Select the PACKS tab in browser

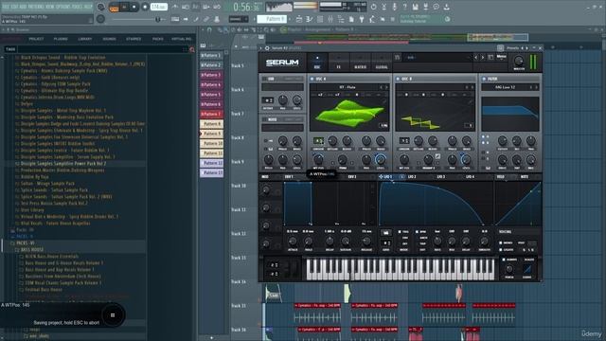tap(158, 39)
